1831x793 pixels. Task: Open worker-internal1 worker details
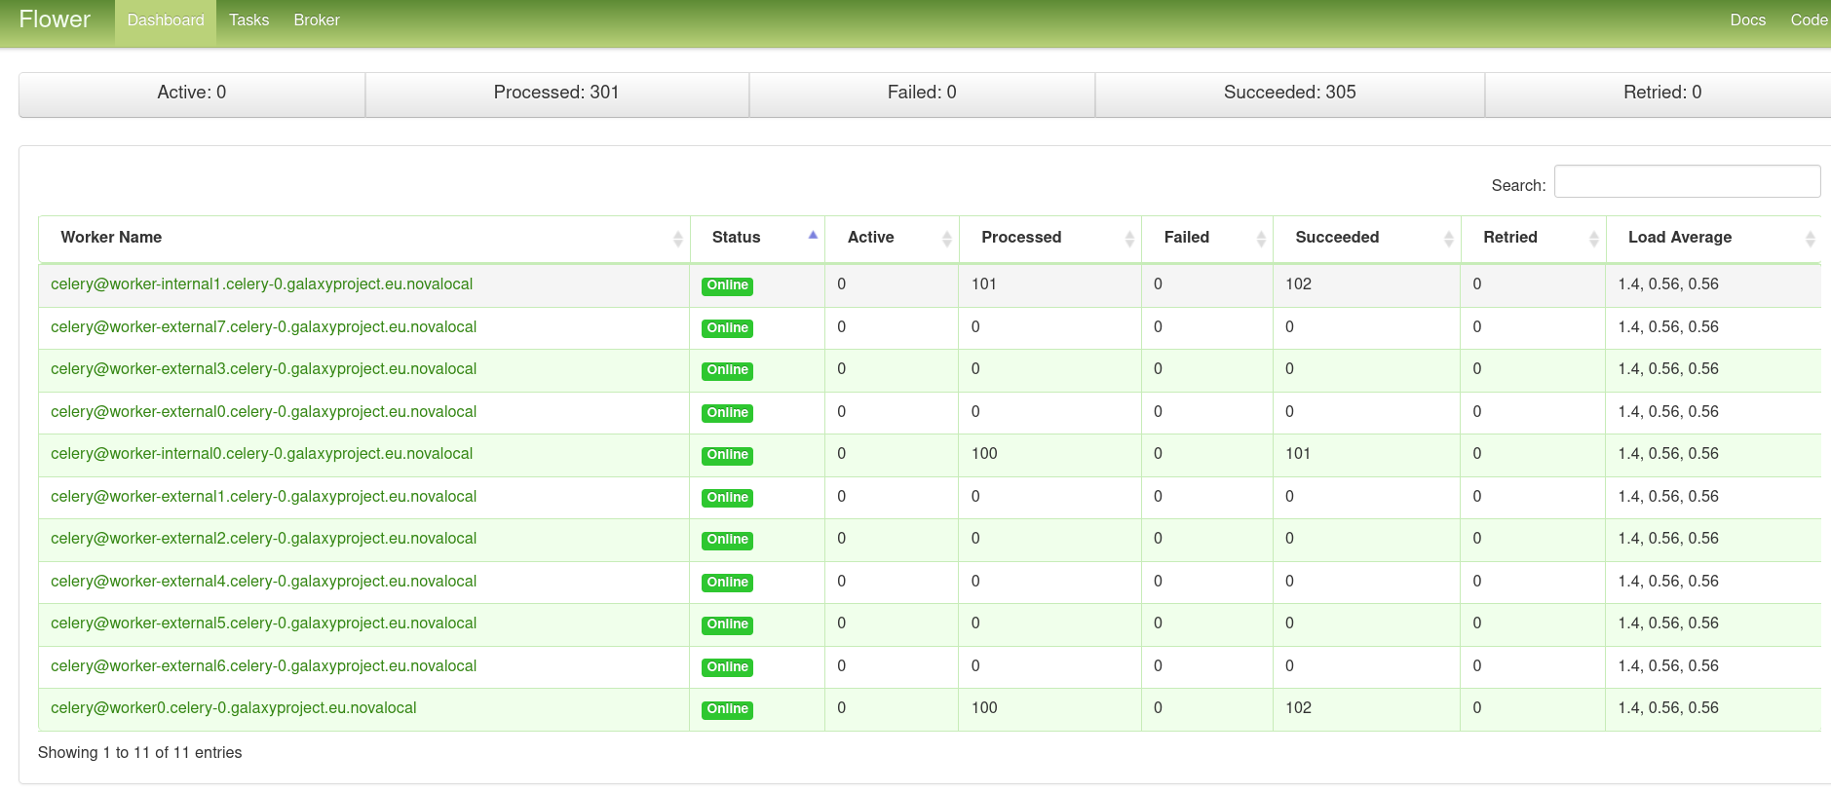(x=261, y=284)
